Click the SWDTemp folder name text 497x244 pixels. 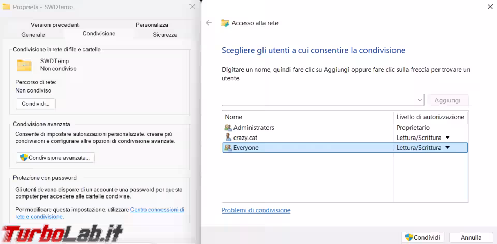click(54, 61)
